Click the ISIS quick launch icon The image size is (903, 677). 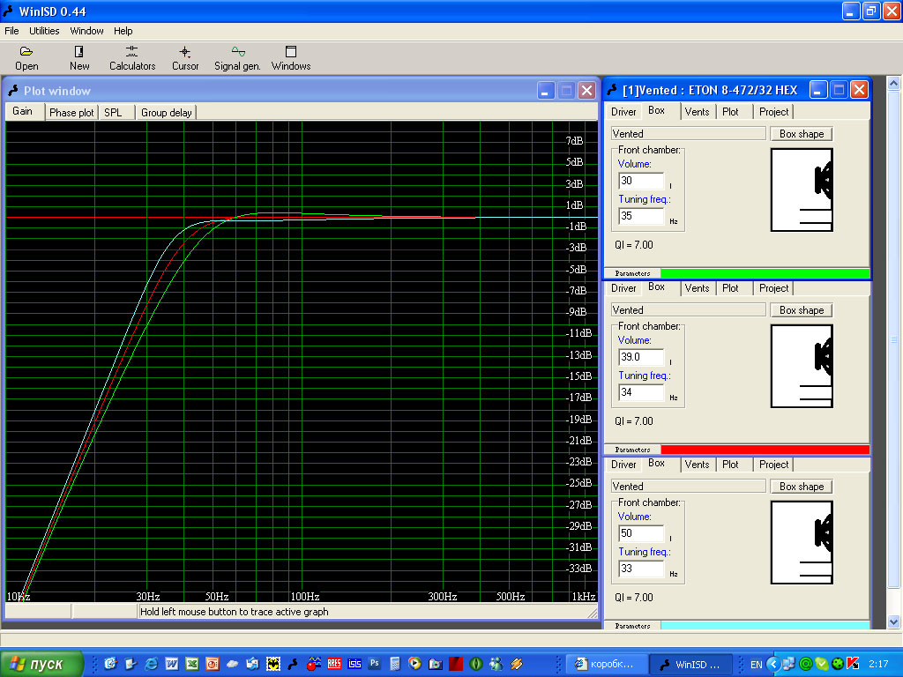(x=354, y=664)
